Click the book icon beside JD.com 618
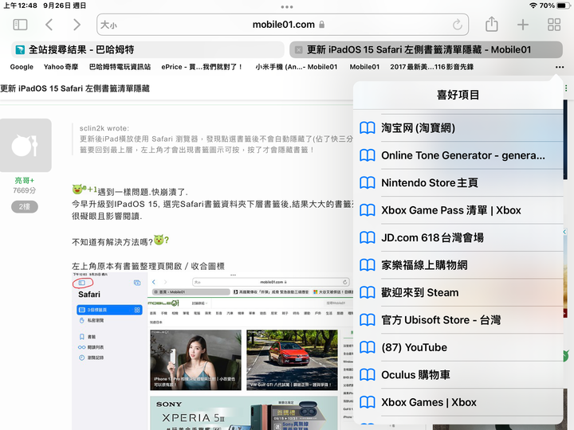The image size is (574, 430). pos(368,237)
